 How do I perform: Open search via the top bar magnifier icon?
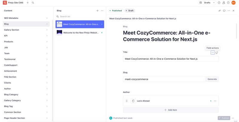pyautogui.click(x=33, y=3)
